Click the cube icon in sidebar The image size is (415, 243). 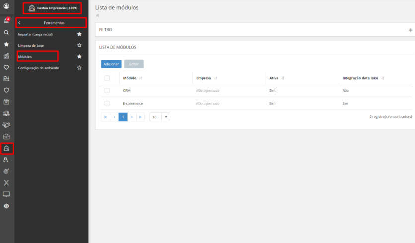(x=6, y=206)
